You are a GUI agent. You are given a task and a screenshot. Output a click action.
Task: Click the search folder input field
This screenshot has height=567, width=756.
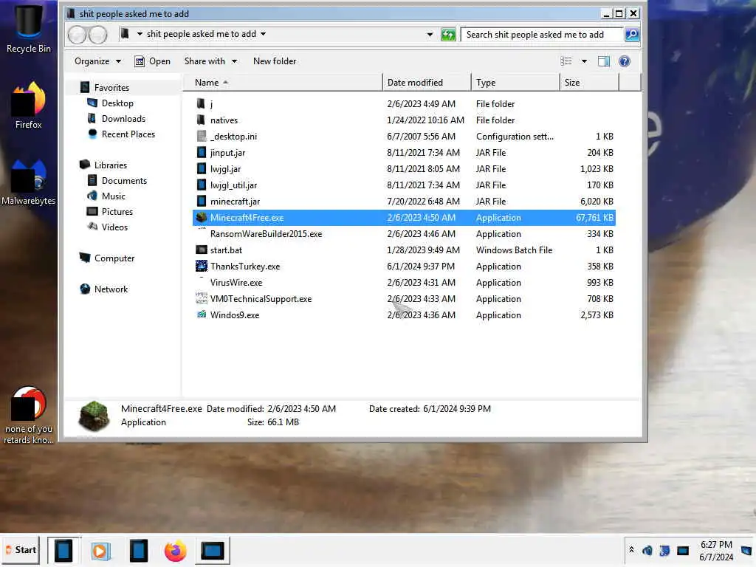542,35
